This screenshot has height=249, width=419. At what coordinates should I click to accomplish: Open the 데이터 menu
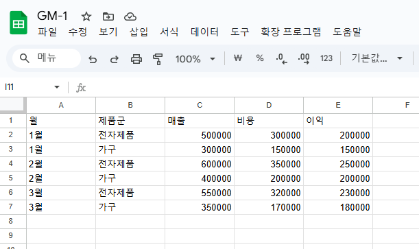(204, 32)
